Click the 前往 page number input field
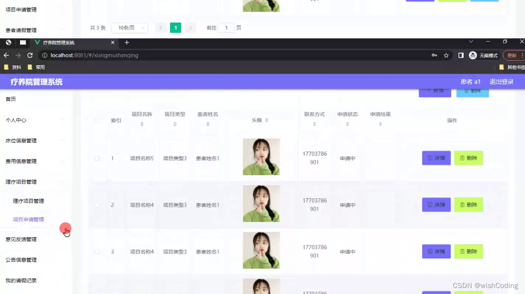 click(x=226, y=28)
